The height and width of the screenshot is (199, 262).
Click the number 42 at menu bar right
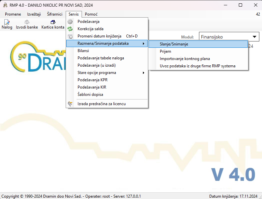pos(258,14)
